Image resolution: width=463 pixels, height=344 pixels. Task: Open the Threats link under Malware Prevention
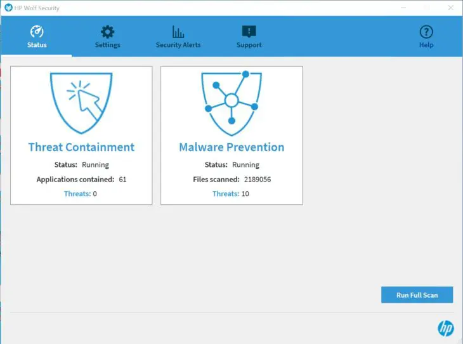click(226, 194)
